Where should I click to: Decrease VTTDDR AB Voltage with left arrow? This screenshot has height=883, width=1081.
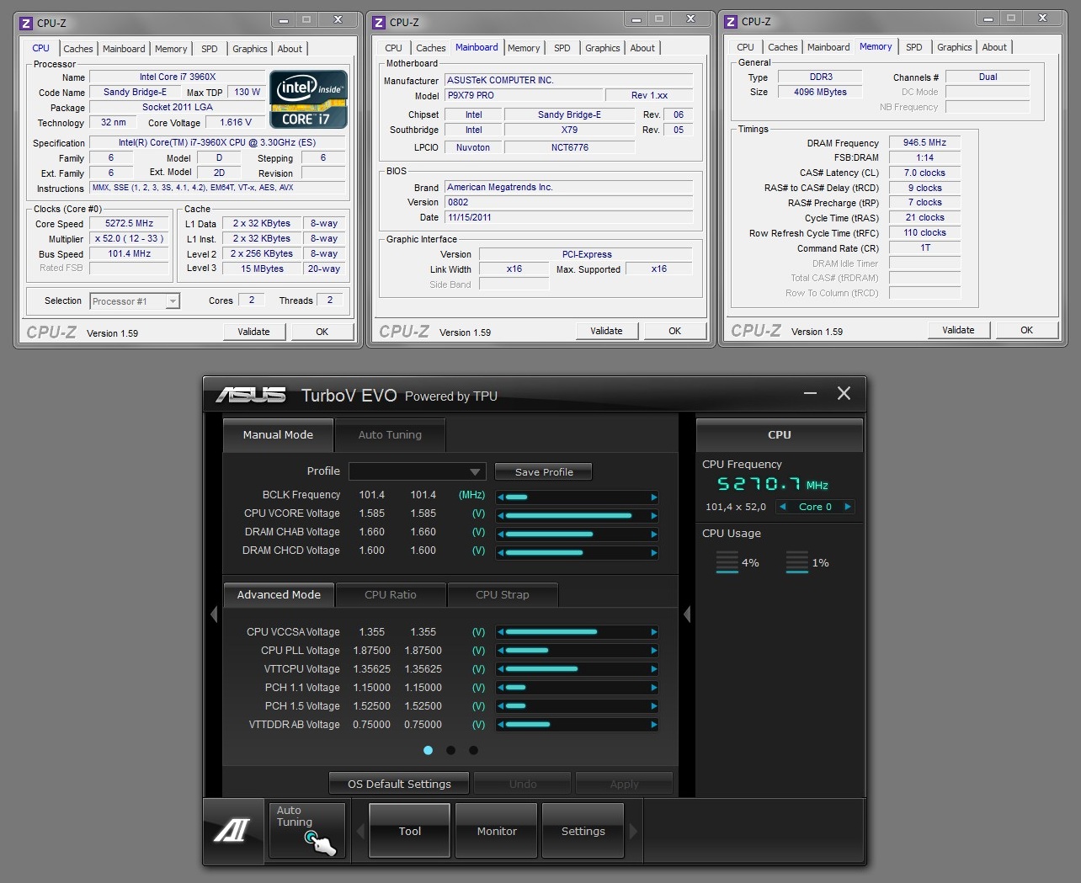(x=501, y=724)
